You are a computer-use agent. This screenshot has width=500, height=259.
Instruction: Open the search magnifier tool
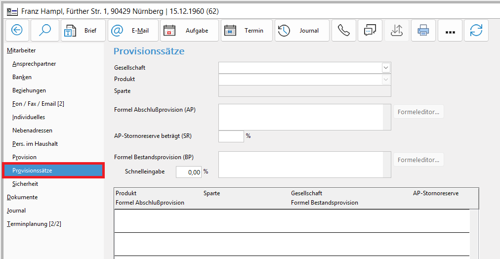(x=45, y=31)
